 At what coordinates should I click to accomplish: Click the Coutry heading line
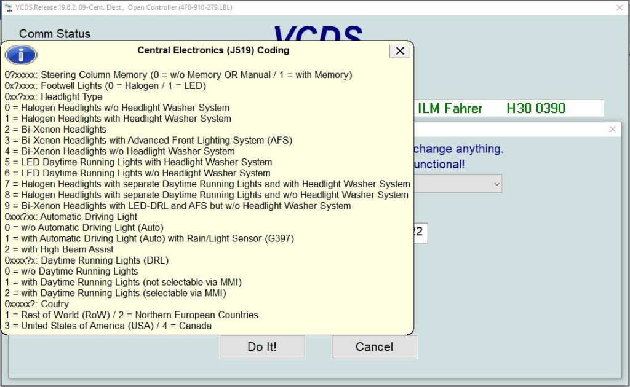point(36,304)
